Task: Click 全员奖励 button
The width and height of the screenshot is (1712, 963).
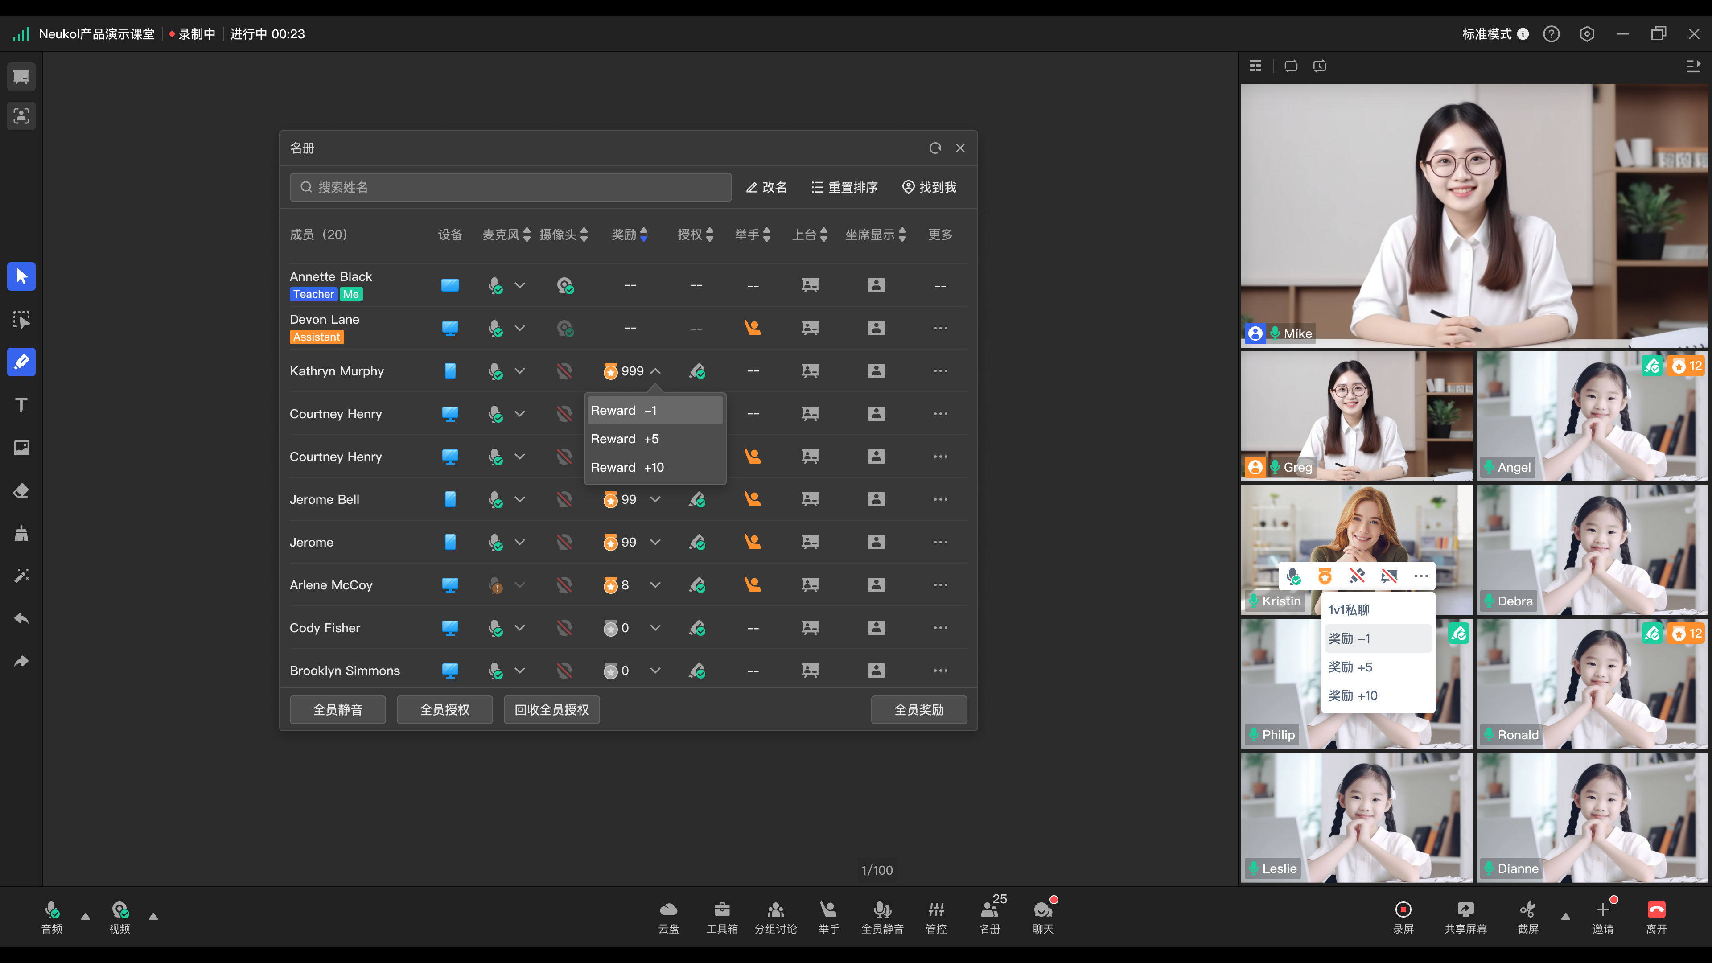Action: pyautogui.click(x=919, y=710)
